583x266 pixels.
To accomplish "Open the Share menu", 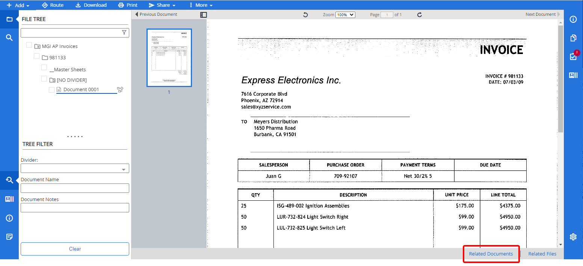I will click(162, 5).
